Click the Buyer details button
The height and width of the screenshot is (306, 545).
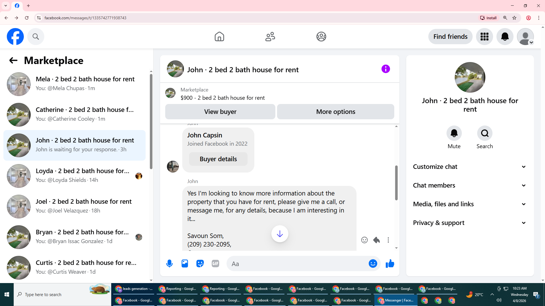click(218, 159)
